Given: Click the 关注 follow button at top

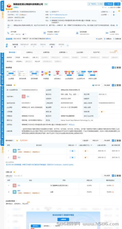Looking at the screenshot, I should click(x=117, y=4).
